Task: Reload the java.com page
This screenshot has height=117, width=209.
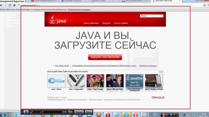Action: 10,5
